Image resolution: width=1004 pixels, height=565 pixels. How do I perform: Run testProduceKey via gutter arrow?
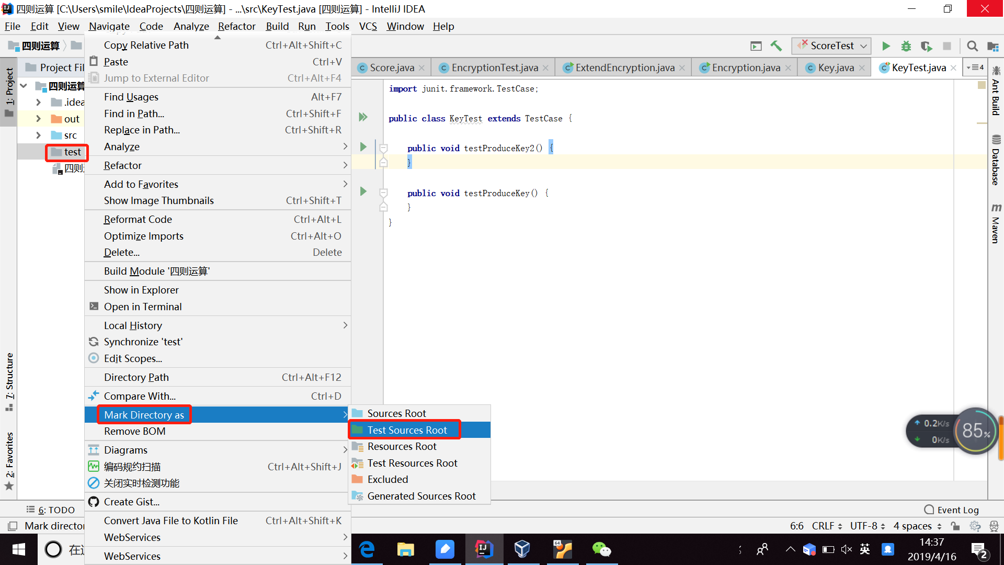(363, 191)
